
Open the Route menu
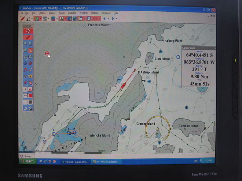[x=62, y=13]
